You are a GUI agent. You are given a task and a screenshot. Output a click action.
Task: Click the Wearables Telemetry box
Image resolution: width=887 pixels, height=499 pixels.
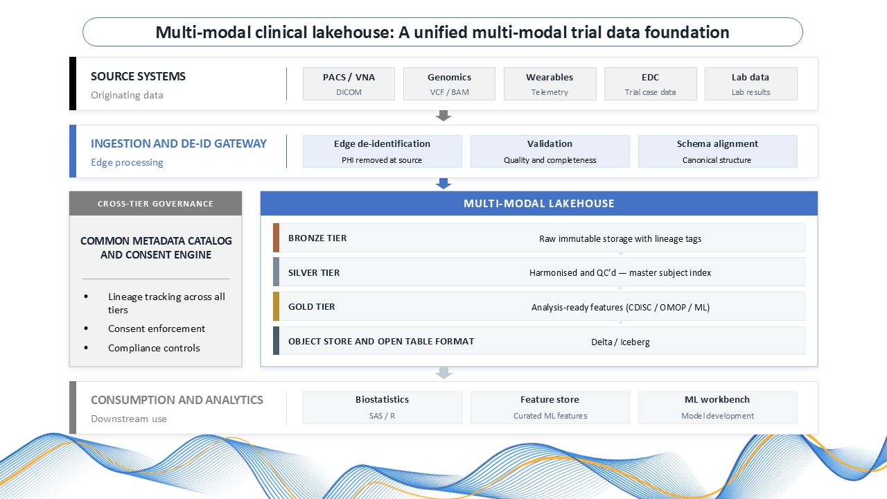(550, 84)
